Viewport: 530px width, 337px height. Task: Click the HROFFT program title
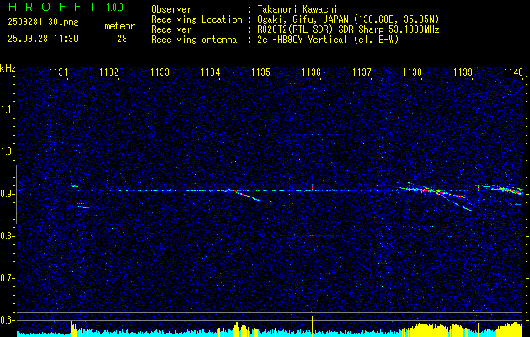[x=52, y=7]
